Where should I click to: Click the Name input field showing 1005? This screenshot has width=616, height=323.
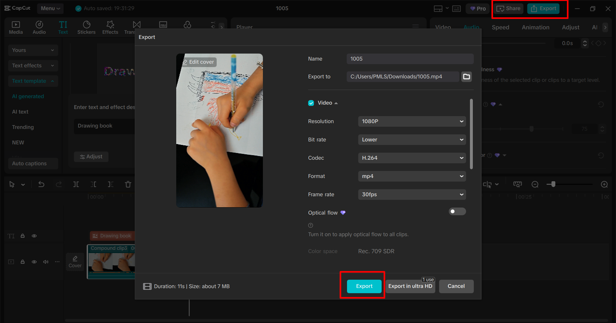tap(410, 59)
